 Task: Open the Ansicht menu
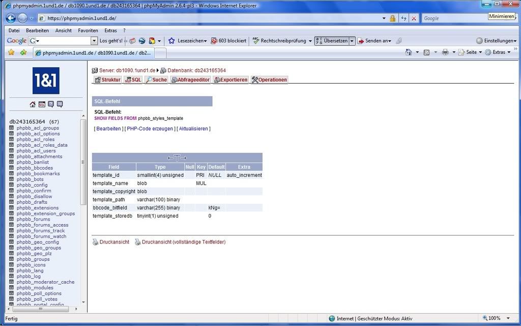[64, 30]
